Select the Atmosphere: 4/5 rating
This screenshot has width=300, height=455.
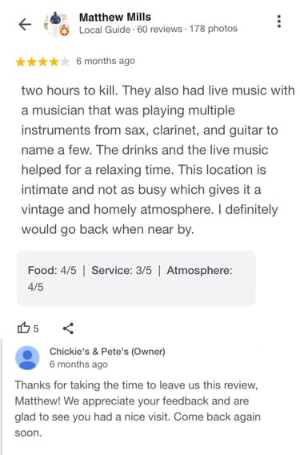130,279
